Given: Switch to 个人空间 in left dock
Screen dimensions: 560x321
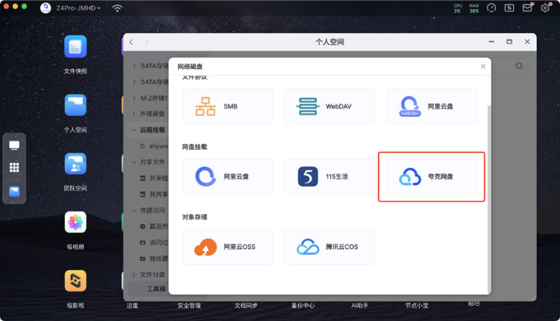Looking at the screenshot, I should (14, 192).
